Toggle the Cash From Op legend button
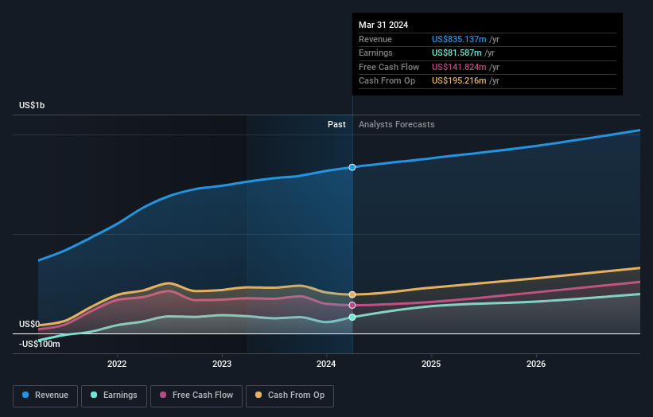Screen dimensions: 653x417 click(290, 396)
